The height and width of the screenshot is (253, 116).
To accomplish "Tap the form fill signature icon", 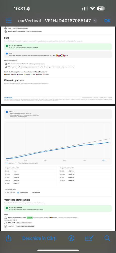I will [x=89, y=238].
